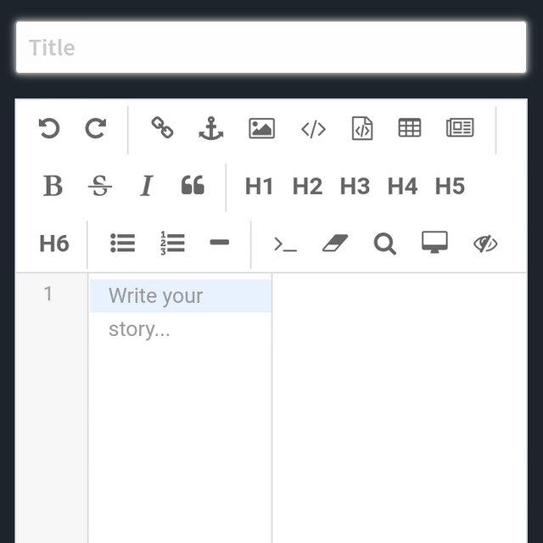Insert a table using the table icon
Screen dimensions: 543x543
click(x=409, y=128)
